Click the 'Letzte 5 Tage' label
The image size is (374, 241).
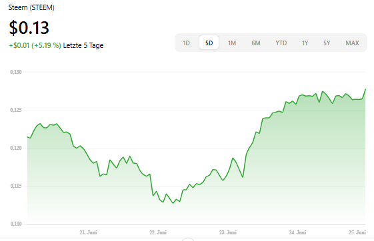(83, 45)
